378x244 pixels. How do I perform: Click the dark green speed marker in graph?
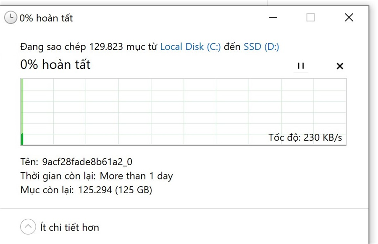coord(22,139)
